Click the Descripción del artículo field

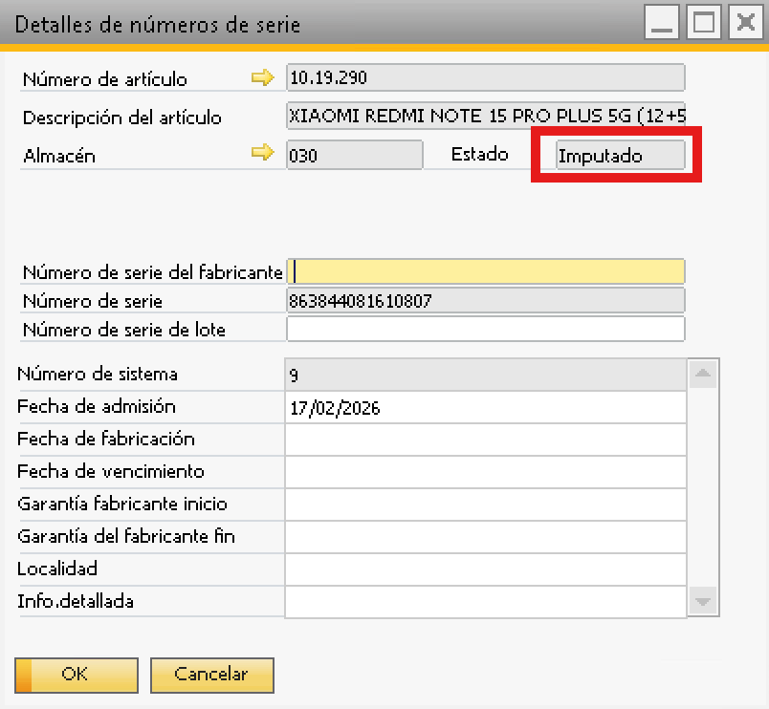pyautogui.click(x=486, y=116)
